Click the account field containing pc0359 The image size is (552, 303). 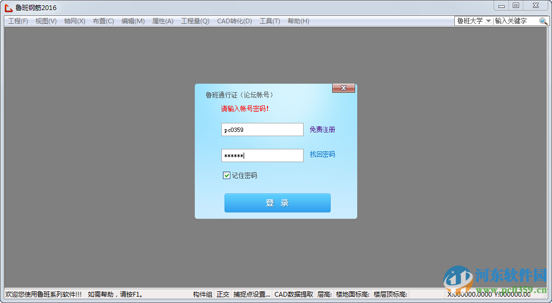point(262,130)
